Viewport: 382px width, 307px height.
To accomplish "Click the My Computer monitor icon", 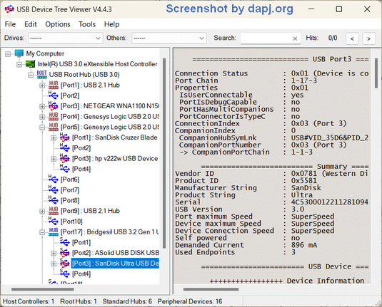I will (x=19, y=53).
